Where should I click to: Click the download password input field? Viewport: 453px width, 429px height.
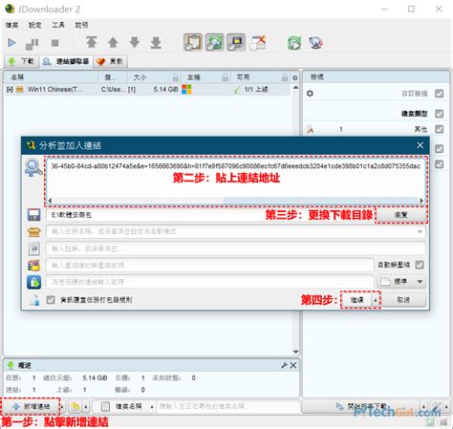tap(209, 282)
